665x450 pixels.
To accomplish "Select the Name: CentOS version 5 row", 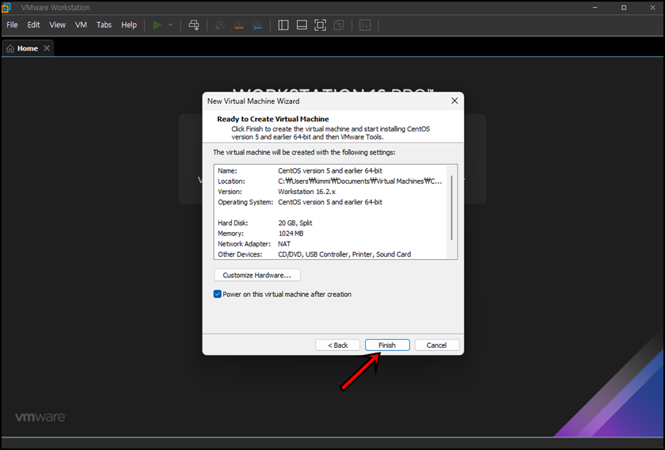I will click(330, 170).
